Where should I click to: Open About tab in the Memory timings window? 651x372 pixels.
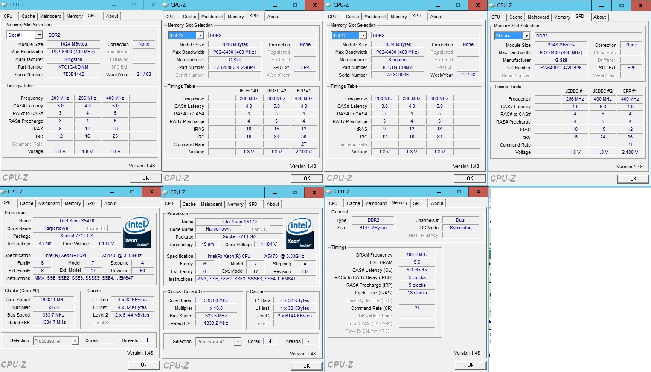point(437,203)
